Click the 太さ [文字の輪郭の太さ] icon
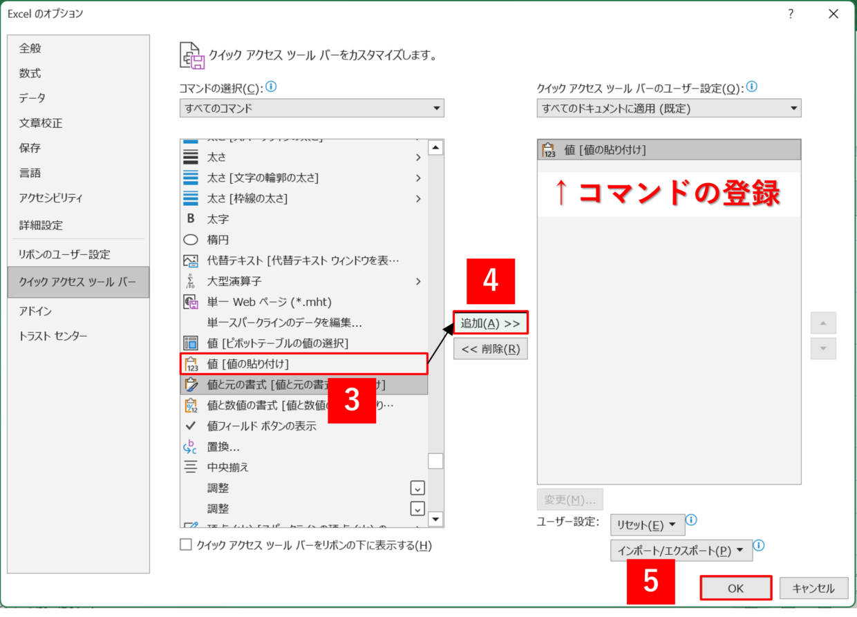The image size is (857, 617). [x=190, y=178]
